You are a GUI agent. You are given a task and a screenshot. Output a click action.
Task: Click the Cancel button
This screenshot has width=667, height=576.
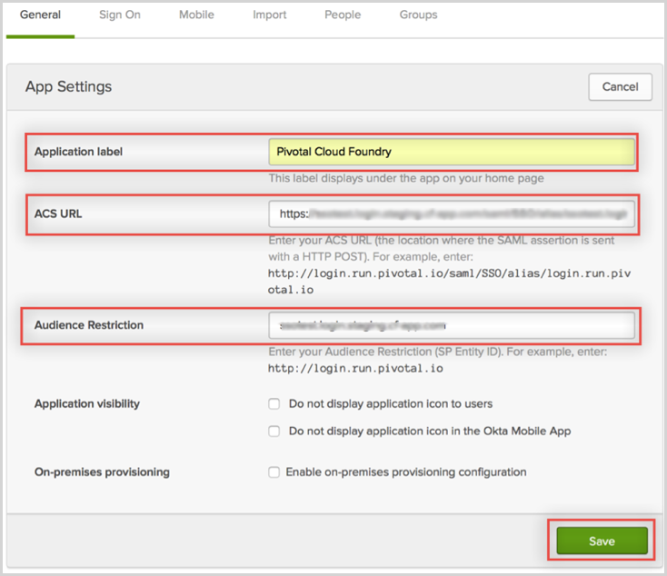[620, 87]
